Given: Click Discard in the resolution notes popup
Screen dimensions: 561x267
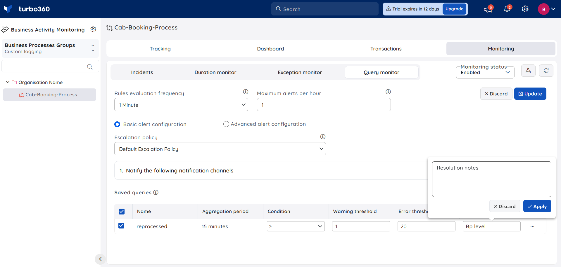Looking at the screenshot, I should pos(505,206).
